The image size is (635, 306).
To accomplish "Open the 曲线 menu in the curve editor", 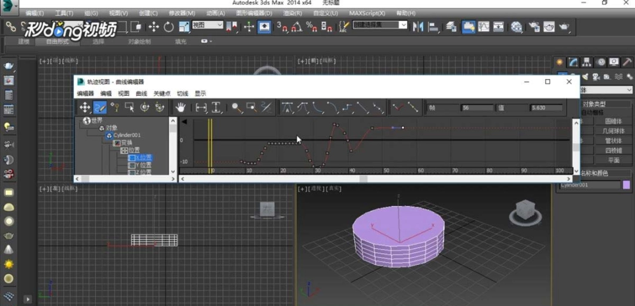I will [141, 93].
